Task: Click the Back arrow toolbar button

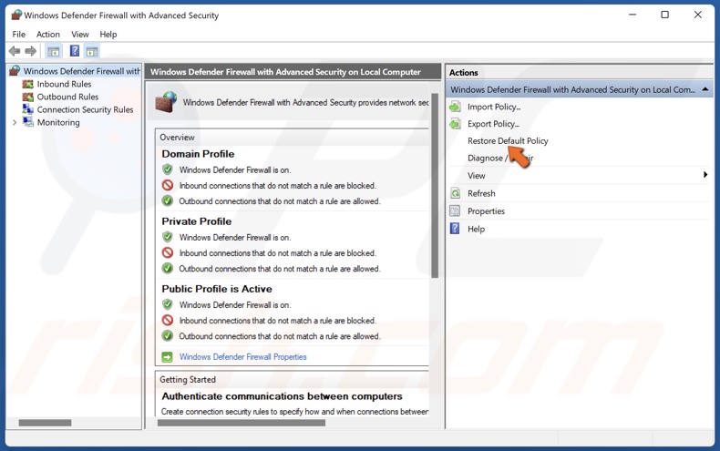Action: point(15,51)
